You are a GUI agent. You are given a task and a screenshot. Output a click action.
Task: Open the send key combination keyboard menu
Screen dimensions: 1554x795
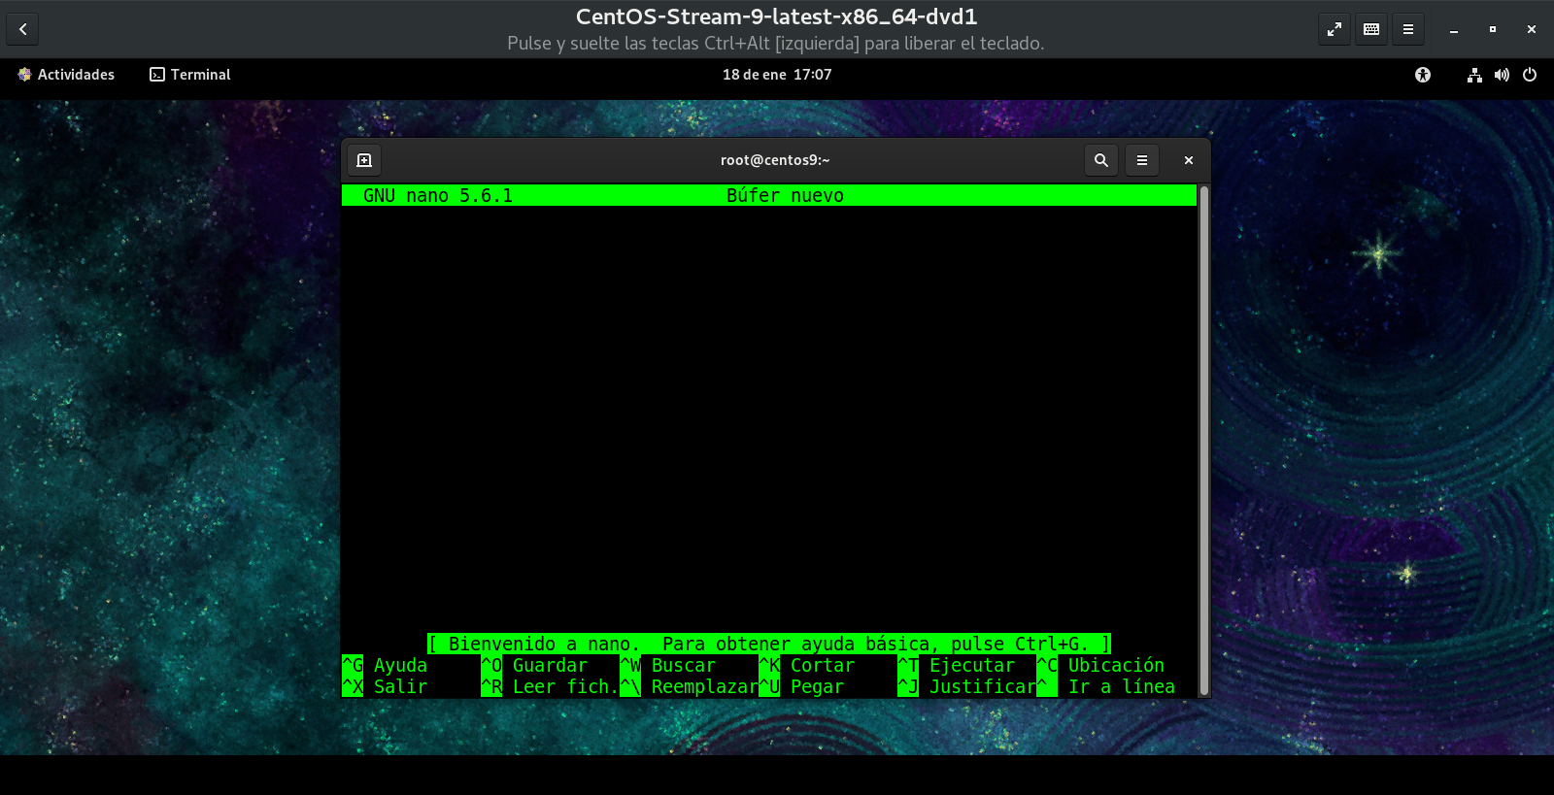(1371, 29)
